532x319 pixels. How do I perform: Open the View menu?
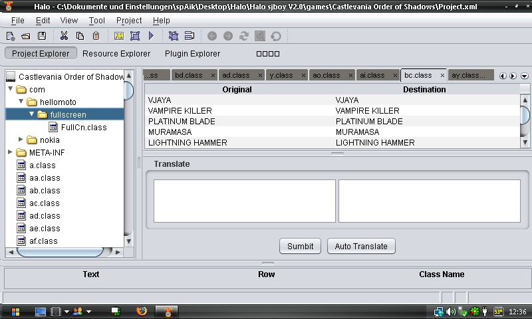click(x=69, y=21)
